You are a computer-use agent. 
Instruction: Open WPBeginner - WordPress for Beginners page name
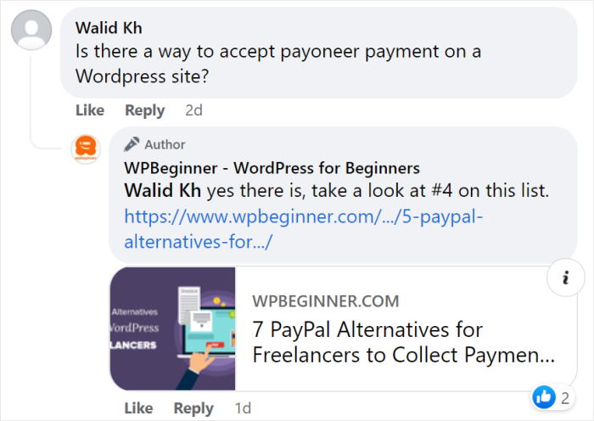pos(272,168)
